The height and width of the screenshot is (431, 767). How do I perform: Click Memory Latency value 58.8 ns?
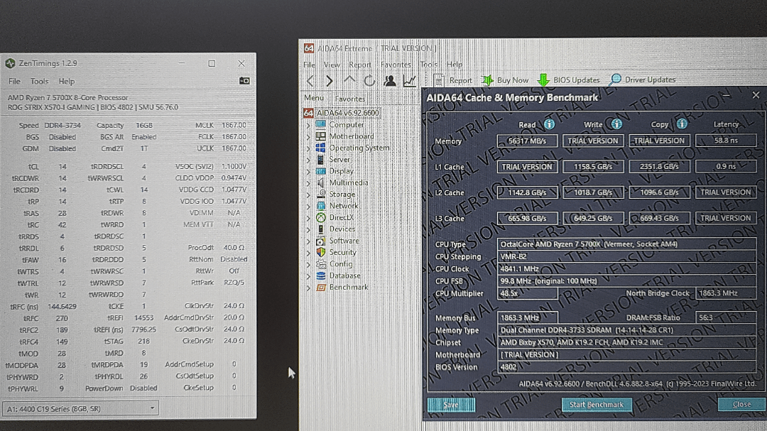tap(725, 141)
